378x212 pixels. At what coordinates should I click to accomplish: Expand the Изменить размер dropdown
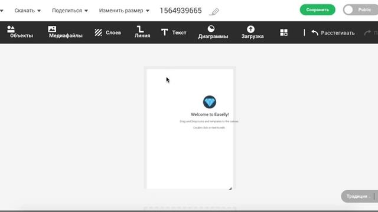[x=124, y=11]
